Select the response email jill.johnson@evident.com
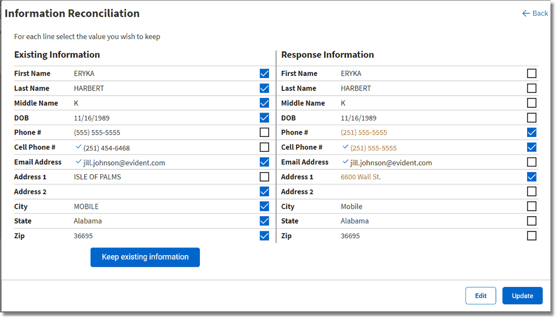This screenshot has height=318, width=556. click(x=391, y=163)
